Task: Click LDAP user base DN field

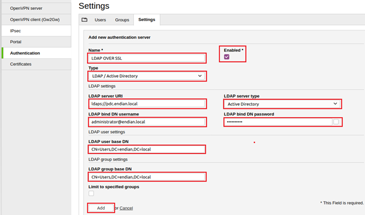Action: (x=147, y=149)
